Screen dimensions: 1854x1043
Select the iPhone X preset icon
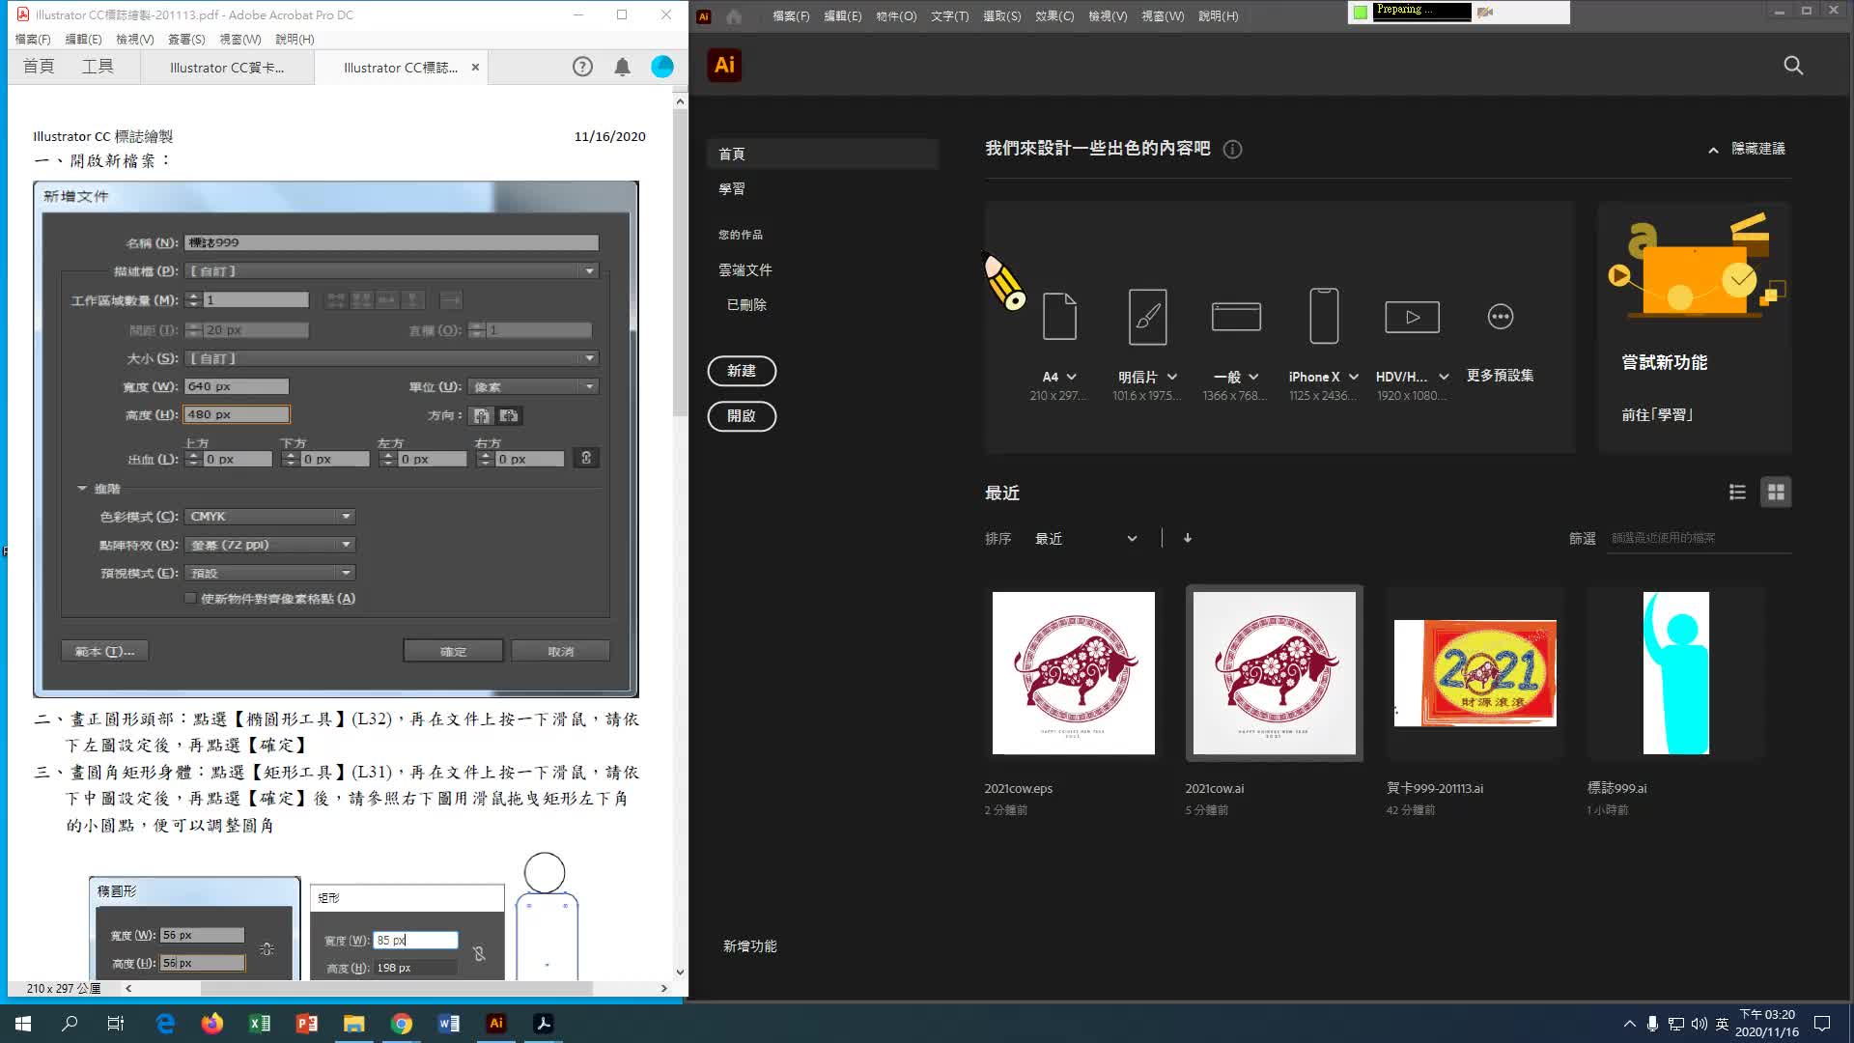point(1323,316)
